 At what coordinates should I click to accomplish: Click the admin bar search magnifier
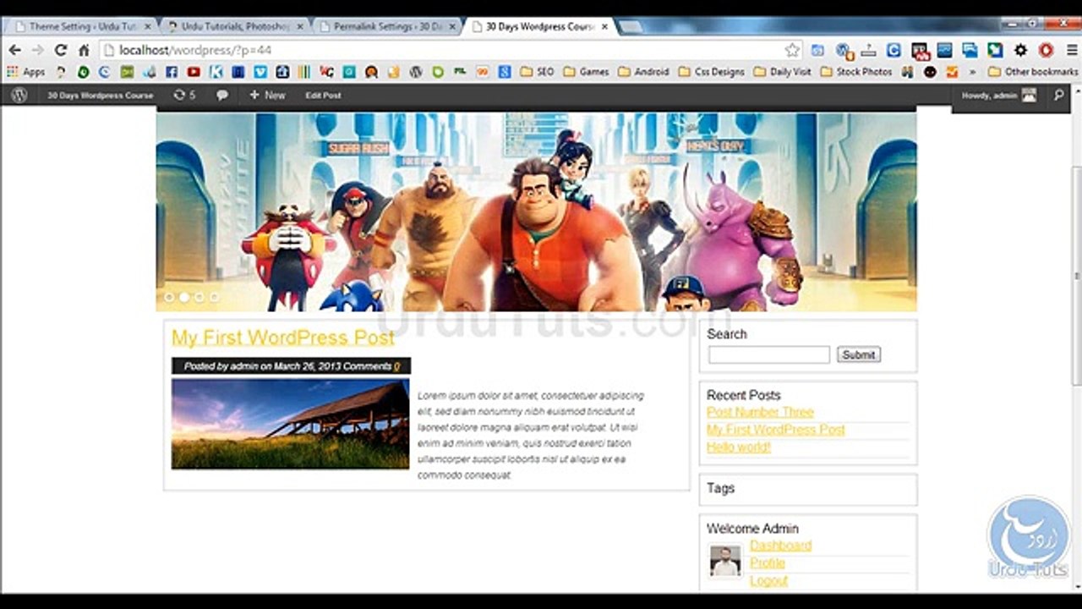tap(1059, 96)
